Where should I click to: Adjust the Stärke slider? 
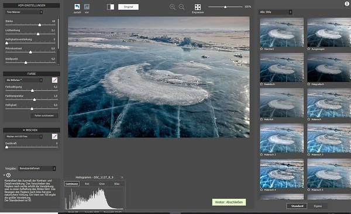[x=30, y=25]
